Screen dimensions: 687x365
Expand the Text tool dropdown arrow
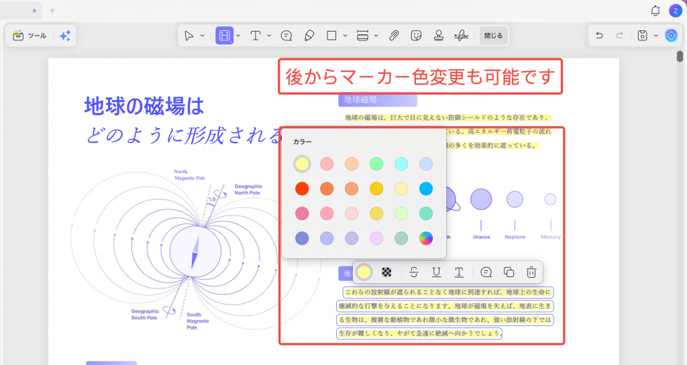click(269, 36)
